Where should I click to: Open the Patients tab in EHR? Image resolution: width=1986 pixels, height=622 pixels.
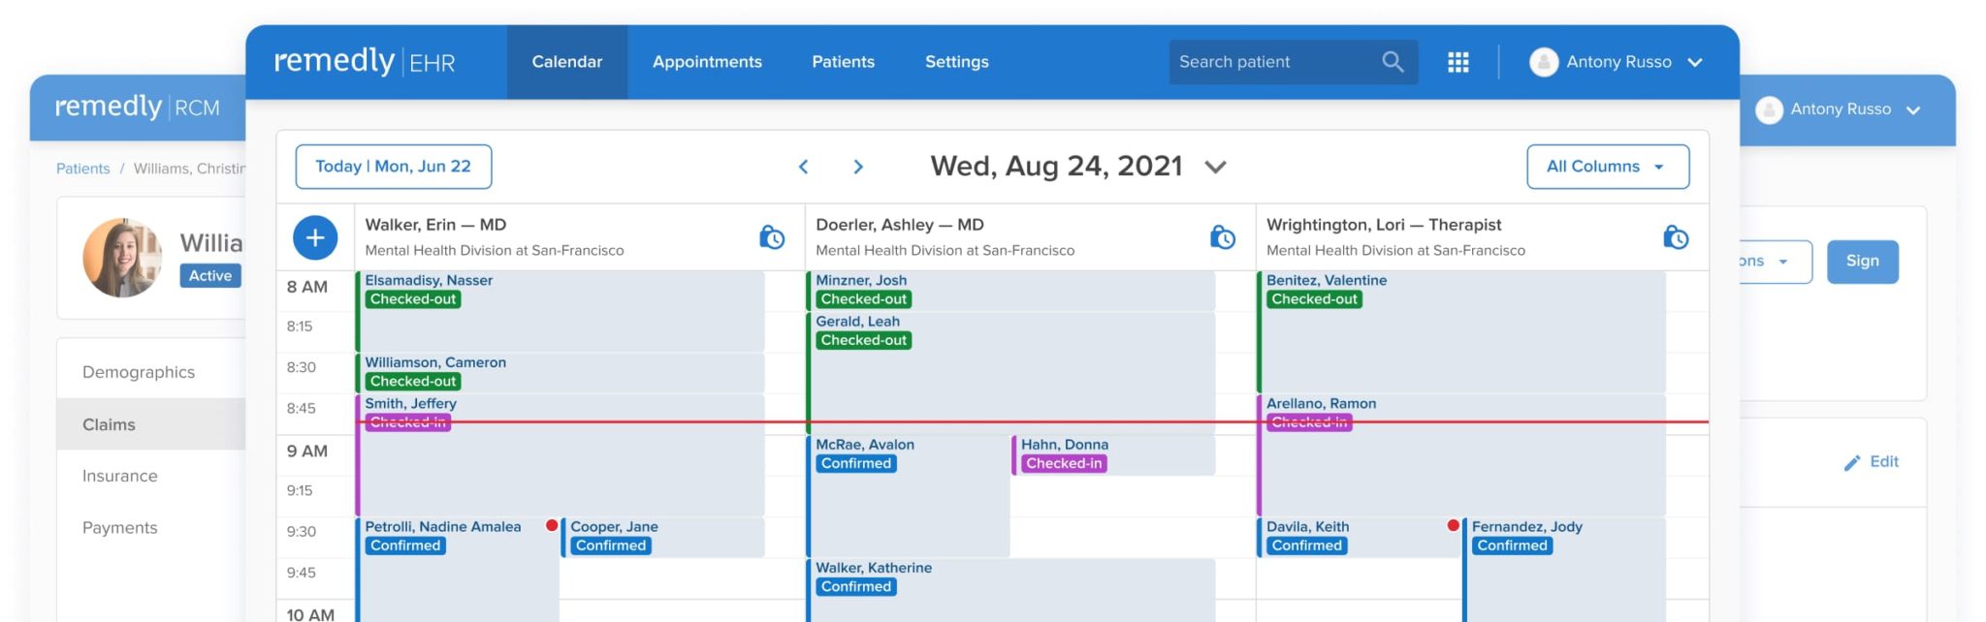point(843,62)
